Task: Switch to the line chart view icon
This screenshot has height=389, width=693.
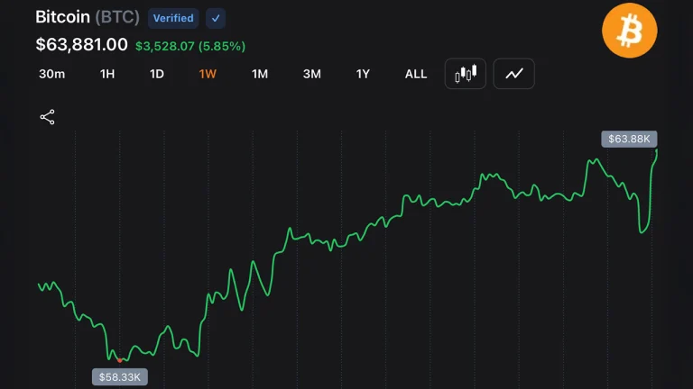Action: 513,74
